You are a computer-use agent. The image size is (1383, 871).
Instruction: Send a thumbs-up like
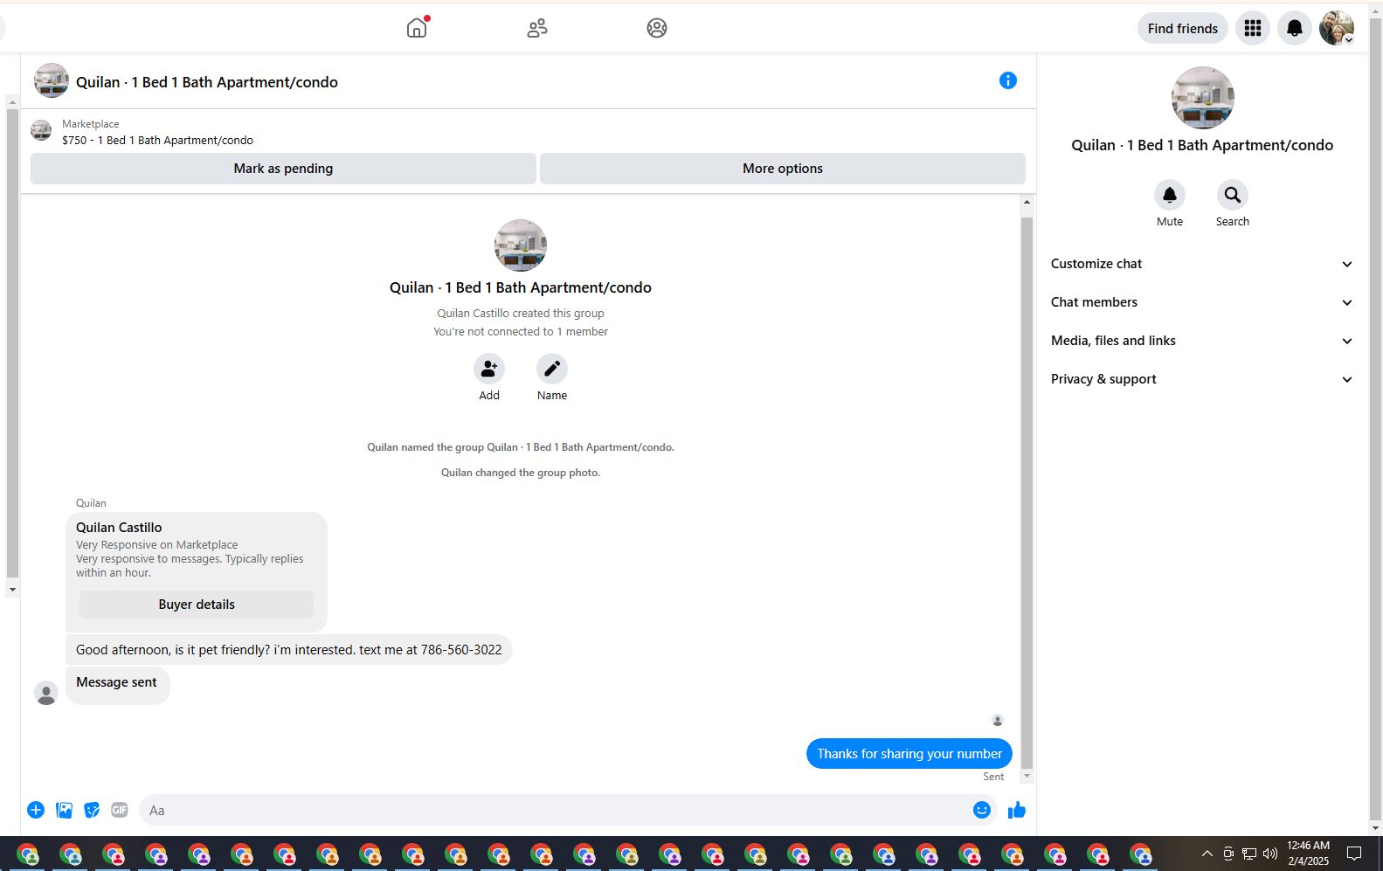[x=1017, y=811]
